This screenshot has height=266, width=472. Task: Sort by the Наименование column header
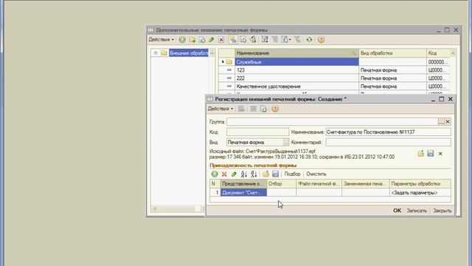coord(296,53)
